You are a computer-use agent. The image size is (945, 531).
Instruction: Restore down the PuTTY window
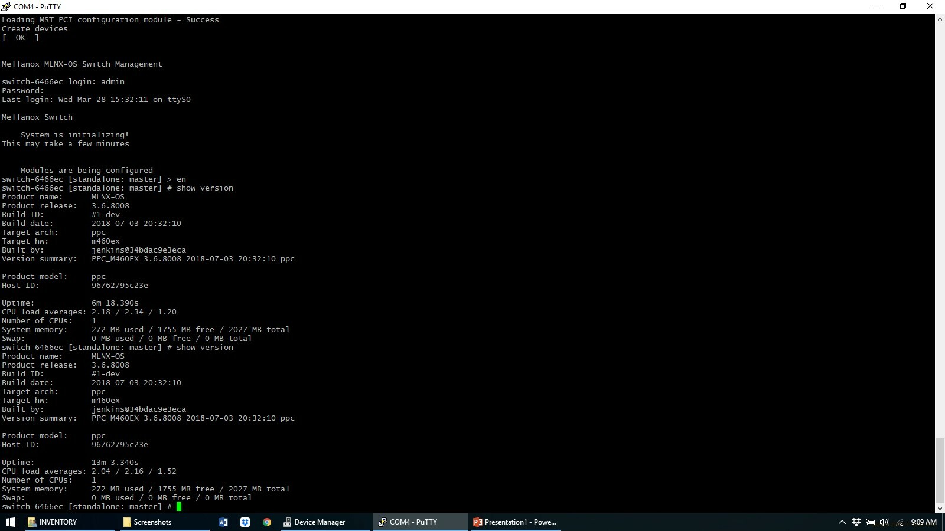[x=903, y=6]
